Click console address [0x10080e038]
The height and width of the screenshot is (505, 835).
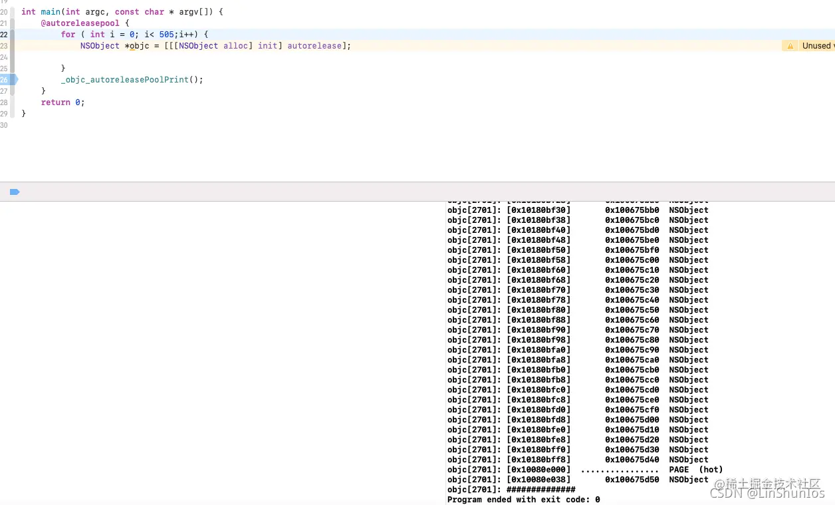click(x=538, y=480)
